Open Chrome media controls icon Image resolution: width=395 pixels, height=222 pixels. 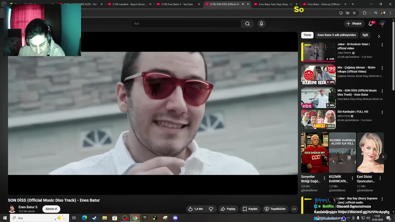[x=376, y=13]
